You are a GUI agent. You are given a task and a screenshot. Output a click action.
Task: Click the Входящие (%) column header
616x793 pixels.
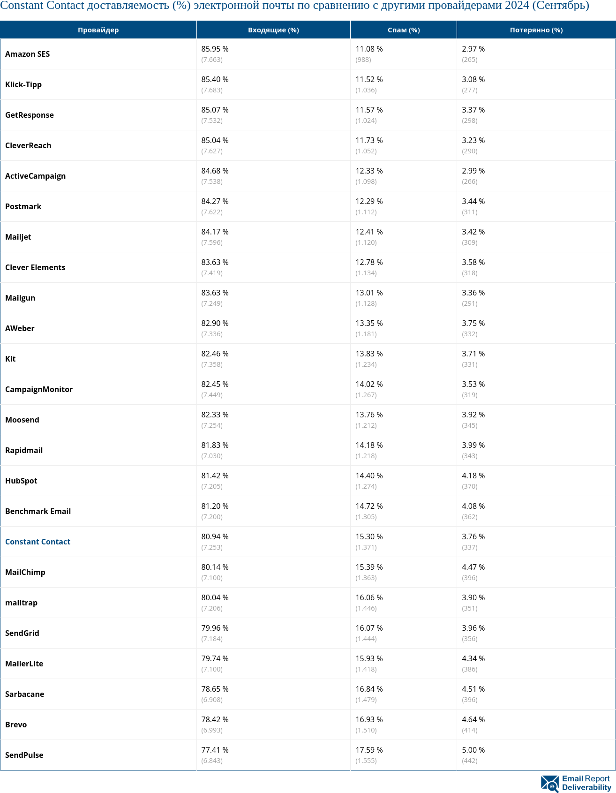(273, 30)
